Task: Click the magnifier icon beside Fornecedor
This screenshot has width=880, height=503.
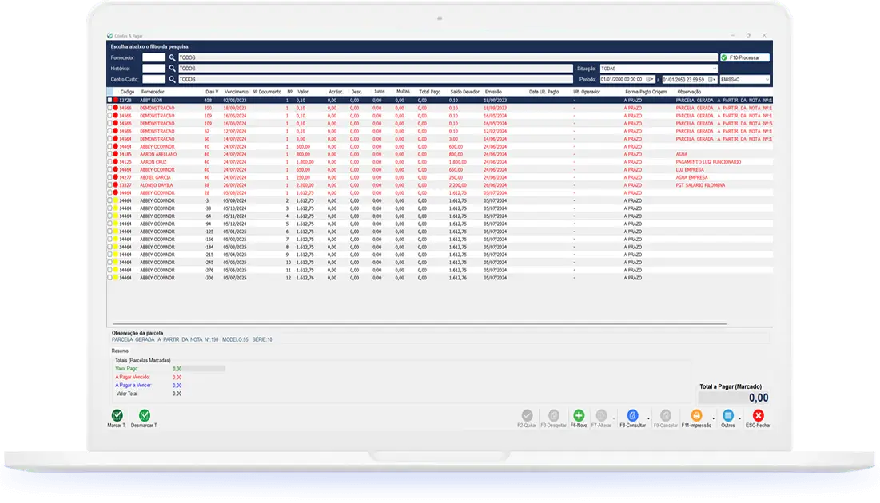Action: point(172,58)
